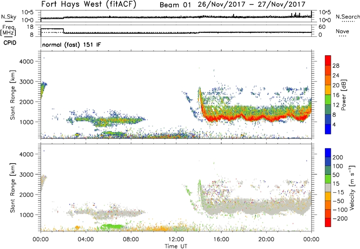The height and width of the screenshot is (249, 360).
Task: Click the '04:00' time axis tick label
Action: (x=85, y=240)
